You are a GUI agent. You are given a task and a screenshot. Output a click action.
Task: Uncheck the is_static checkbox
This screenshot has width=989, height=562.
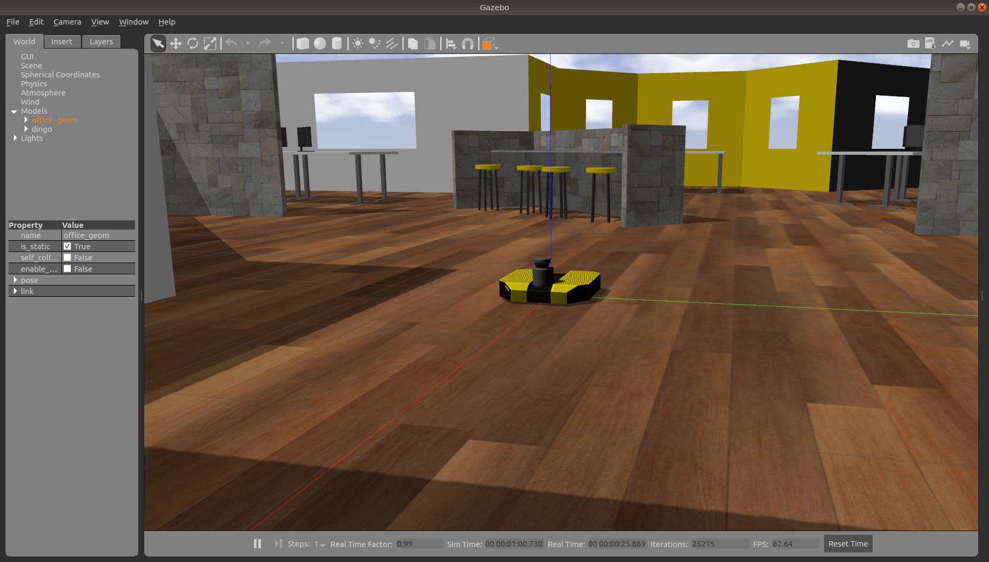click(x=68, y=247)
